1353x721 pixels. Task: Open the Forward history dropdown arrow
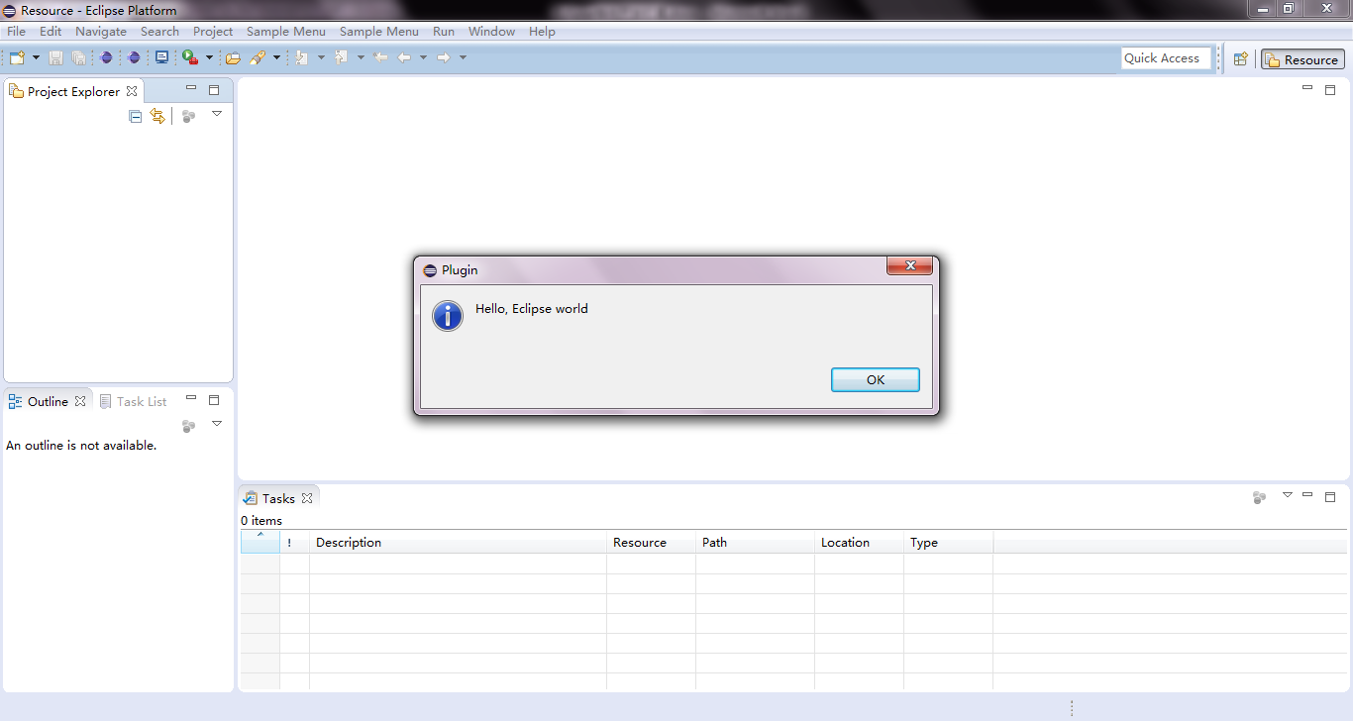pos(463,58)
